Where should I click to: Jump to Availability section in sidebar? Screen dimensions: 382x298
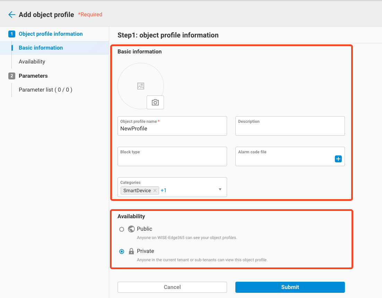coord(32,62)
